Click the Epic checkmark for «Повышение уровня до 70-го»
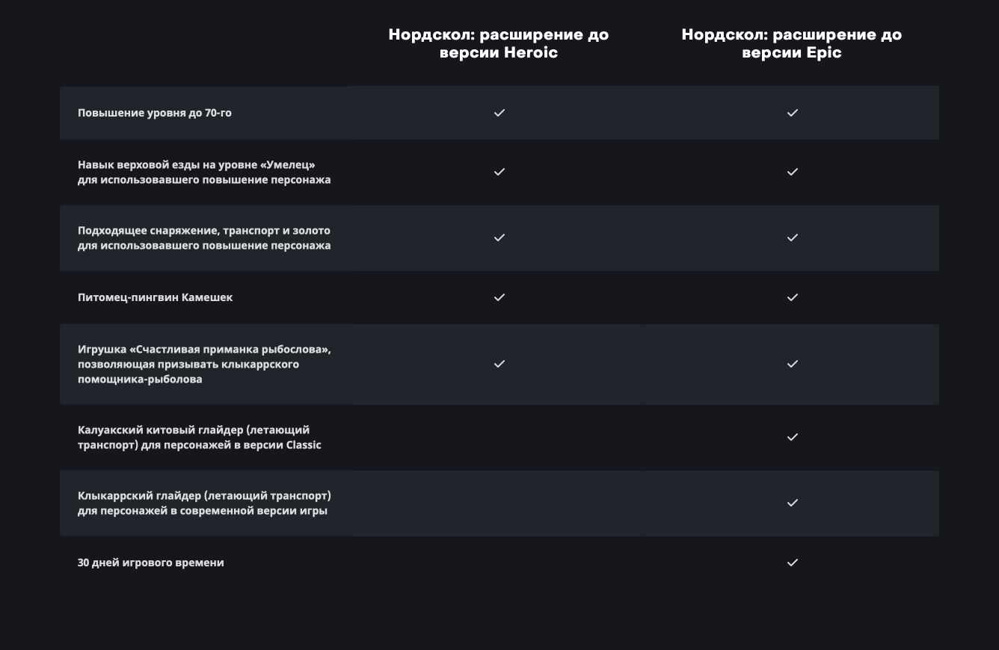This screenshot has height=650, width=999. tap(792, 113)
